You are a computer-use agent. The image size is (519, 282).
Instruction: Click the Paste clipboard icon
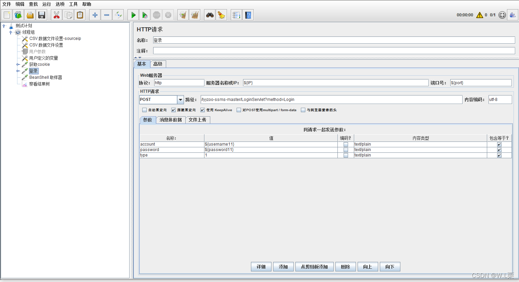[80, 15]
